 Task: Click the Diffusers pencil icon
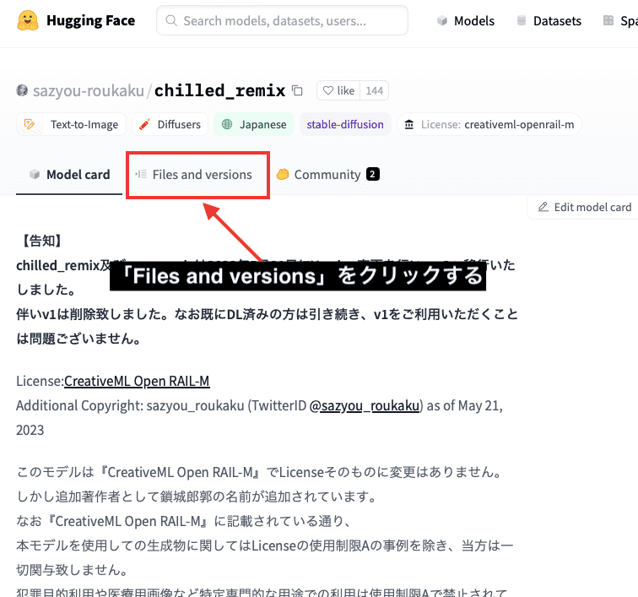click(x=144, y=124)
